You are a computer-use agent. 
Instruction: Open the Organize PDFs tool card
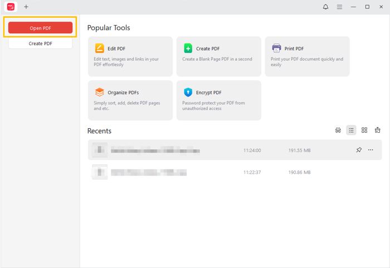130,100
